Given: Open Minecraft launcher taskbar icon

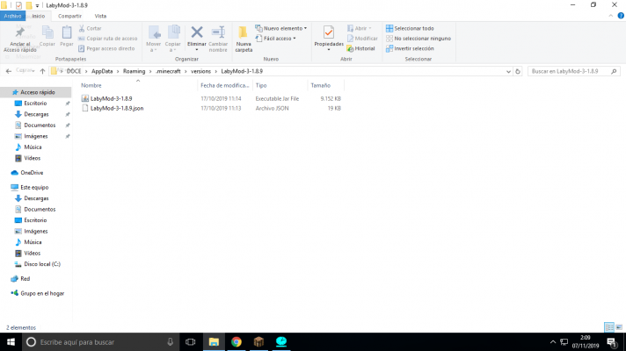Looking at the screenshot, I should pyautogui.click(x=258, y=342).
